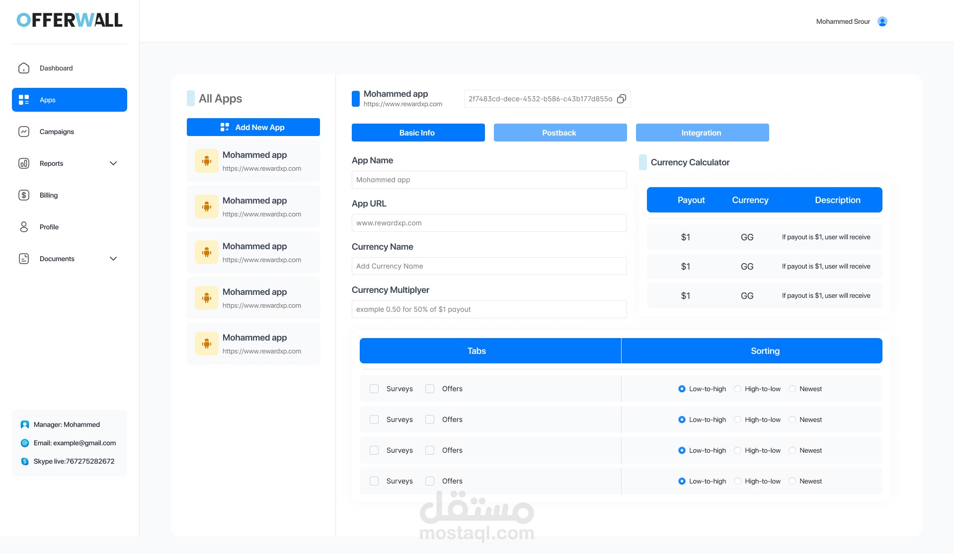The image size is (954, 554).
Task: Switch to the Integration tab
Action: click(702, 133)
